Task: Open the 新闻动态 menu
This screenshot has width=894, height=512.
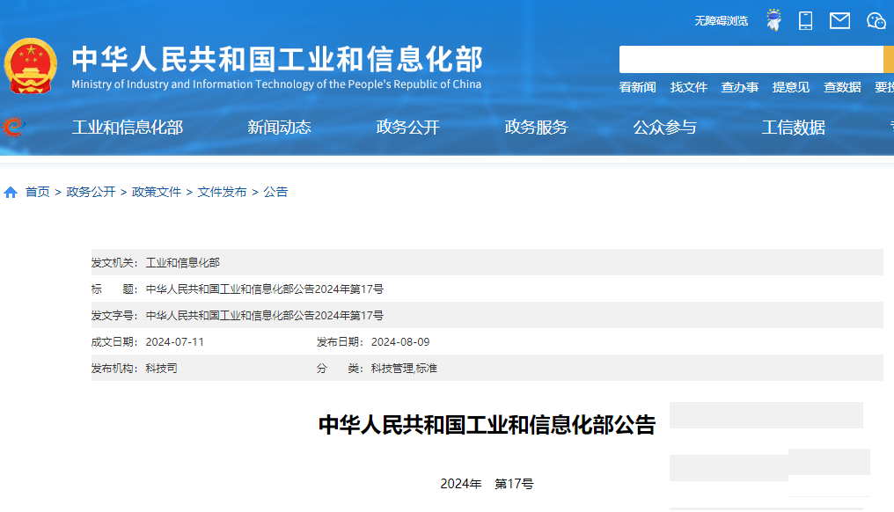Action: pyautogui.click(x=279, y=128)
